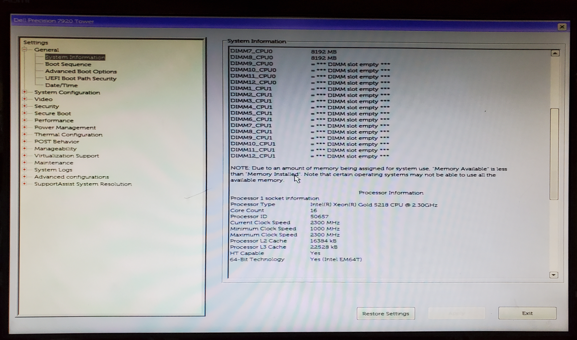Image resolution: width=577 pixels, height=340 pixels.
Task: Open SupportAssist System Resolution
Action: pyautogui.click(x=83, y=184)
